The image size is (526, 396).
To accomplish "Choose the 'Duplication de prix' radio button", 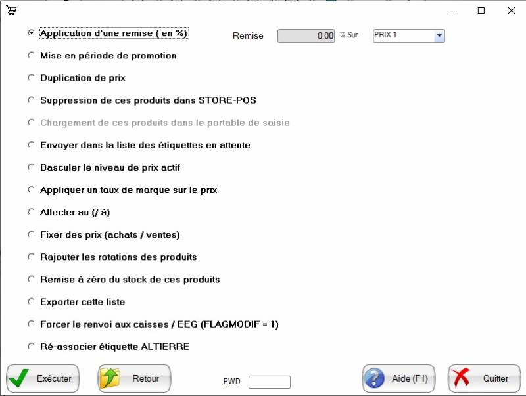I will point(30,77).
